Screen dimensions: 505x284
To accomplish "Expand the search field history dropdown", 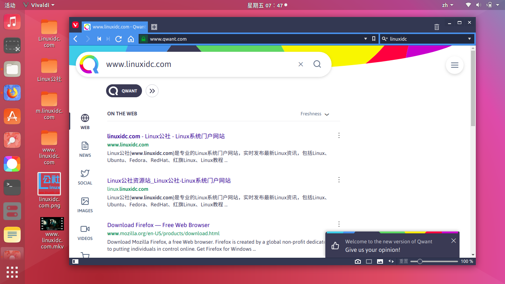I will pyautogui.click(x=470, y=39).
